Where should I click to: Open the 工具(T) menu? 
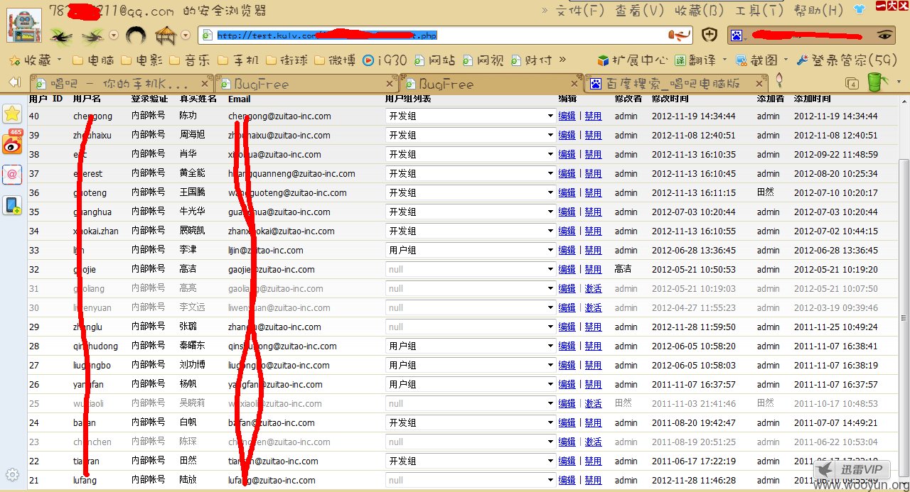coord(759,11)
